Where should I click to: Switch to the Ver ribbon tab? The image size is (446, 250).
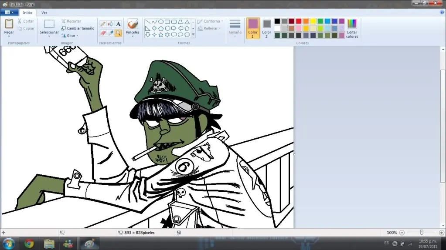point(44,13)
